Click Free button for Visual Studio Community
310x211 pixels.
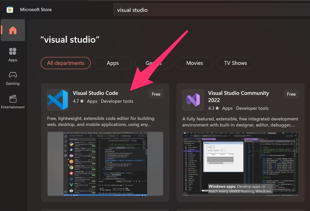tap(291, 94)
